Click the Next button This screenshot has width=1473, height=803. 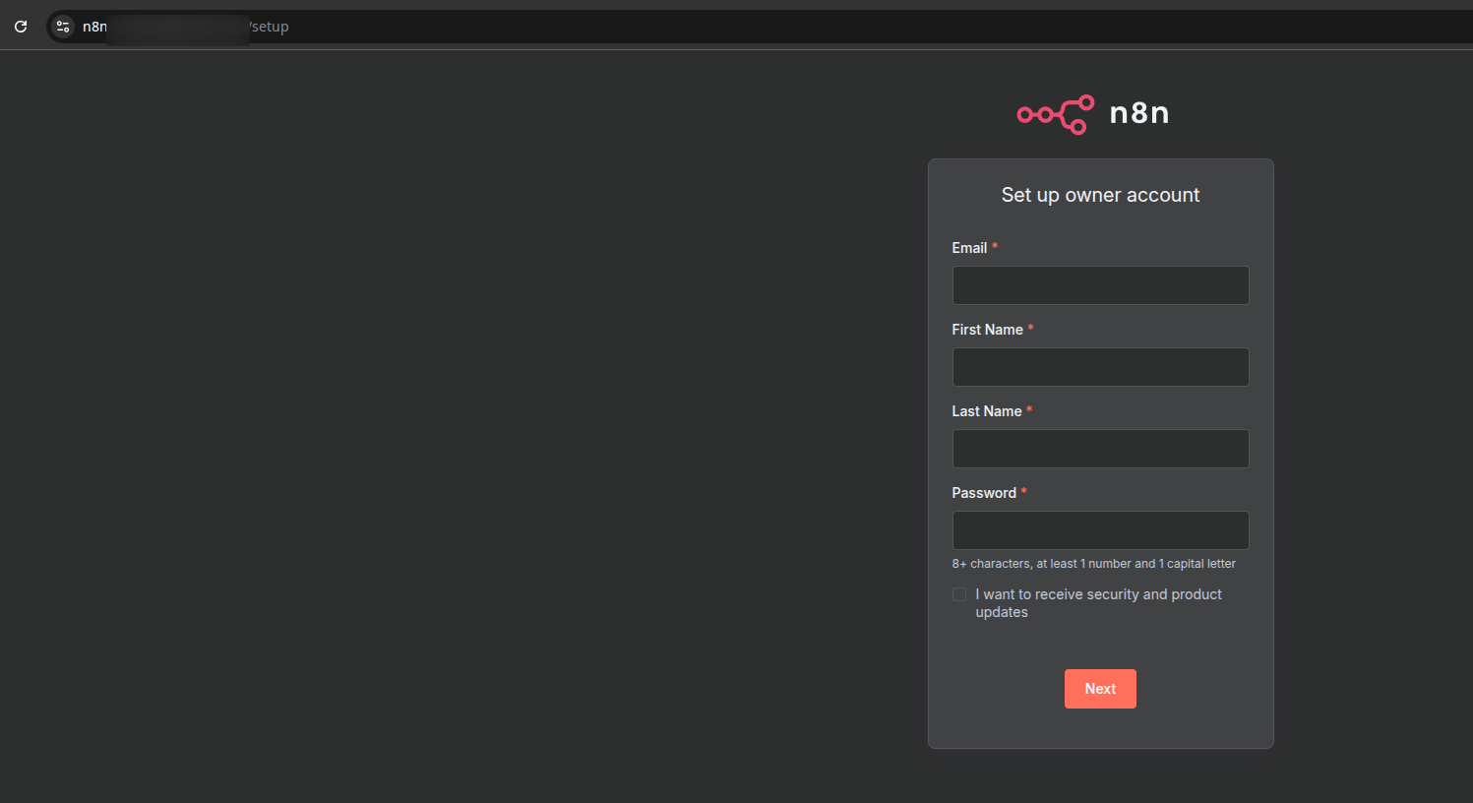click(x=1100, y=689)
